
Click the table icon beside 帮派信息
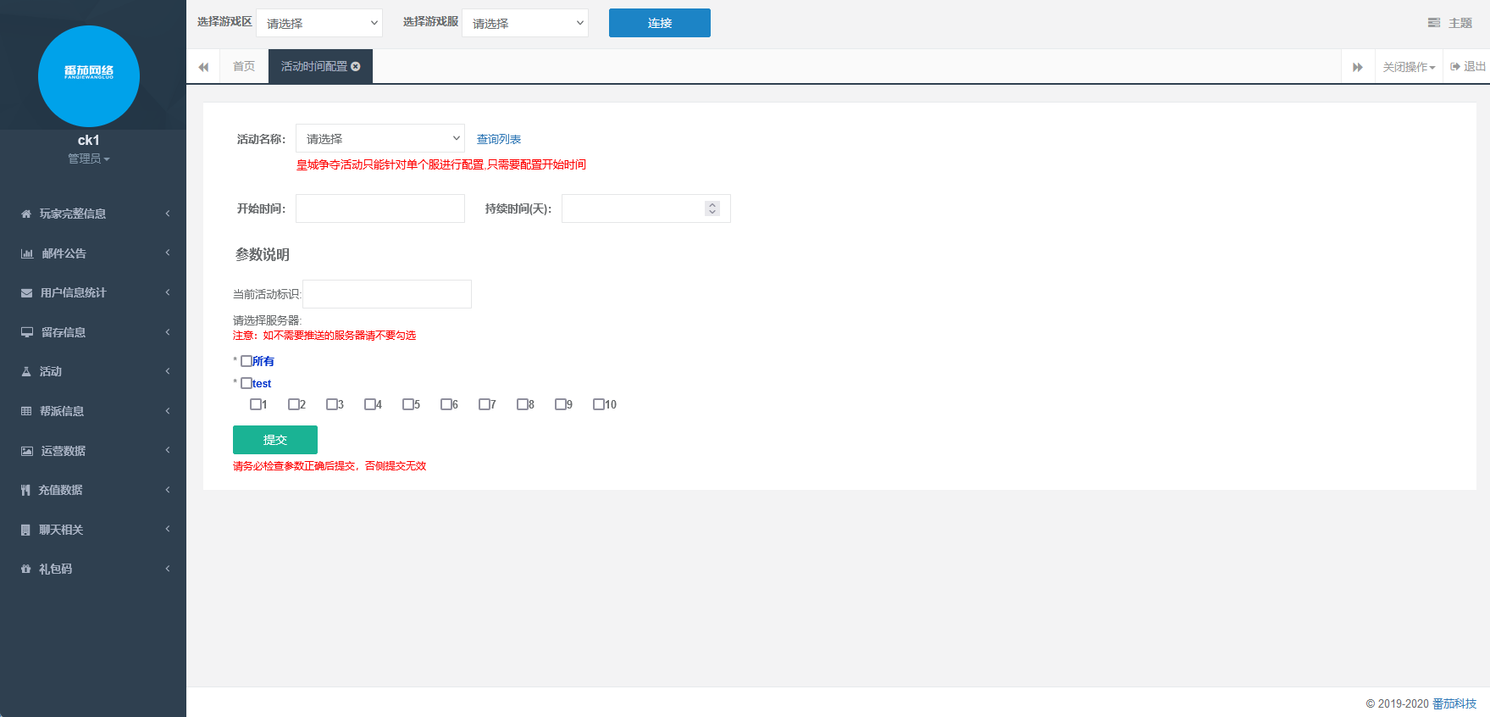(x=26, y=411)
